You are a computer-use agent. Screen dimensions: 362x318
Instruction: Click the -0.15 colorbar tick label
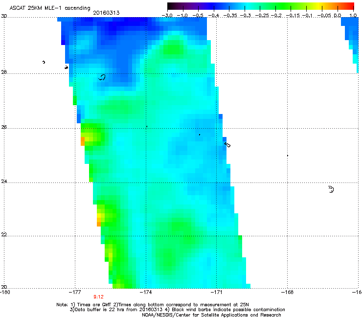click(x=293, y=16)
